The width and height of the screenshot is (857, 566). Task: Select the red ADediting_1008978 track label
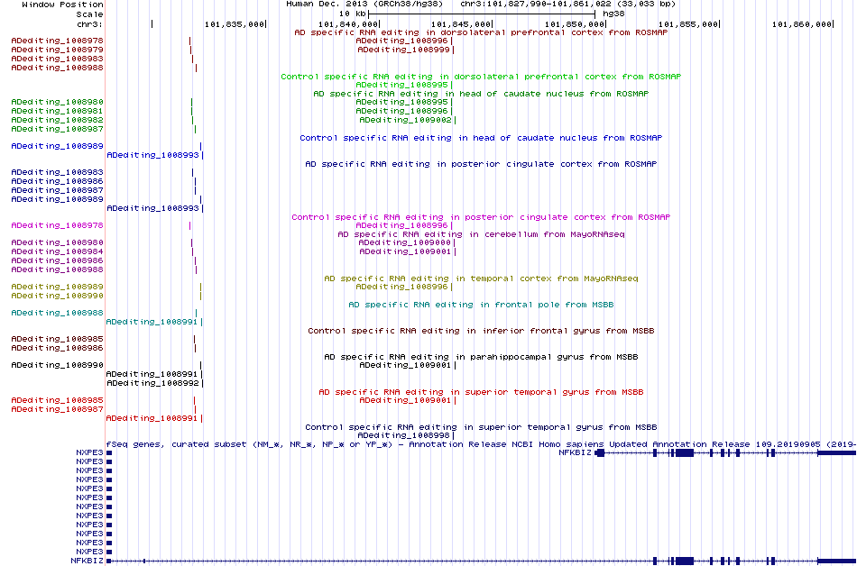58,41
